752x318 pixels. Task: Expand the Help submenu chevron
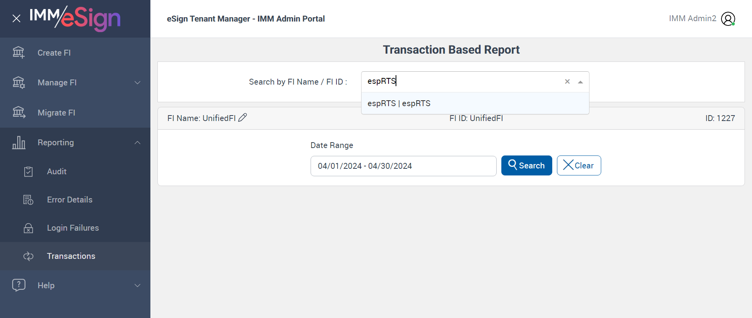(x=137, y=285)
